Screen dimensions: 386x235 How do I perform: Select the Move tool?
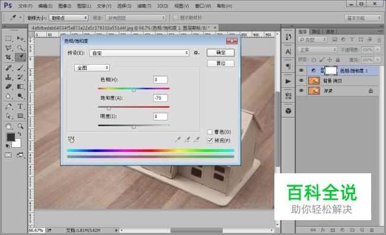click(20, 39)
